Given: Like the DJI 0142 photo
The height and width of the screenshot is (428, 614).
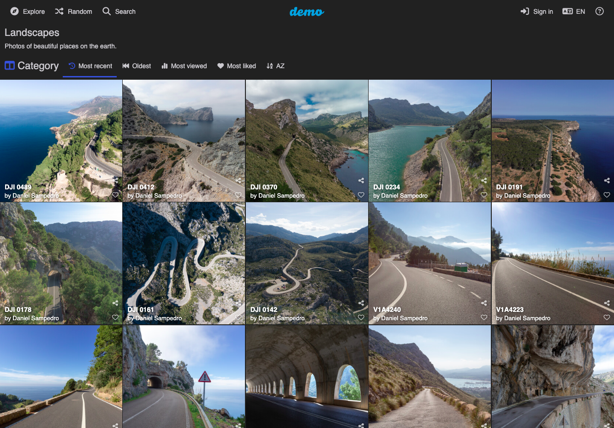Looking at the screenshot, I should coord(361,317).
